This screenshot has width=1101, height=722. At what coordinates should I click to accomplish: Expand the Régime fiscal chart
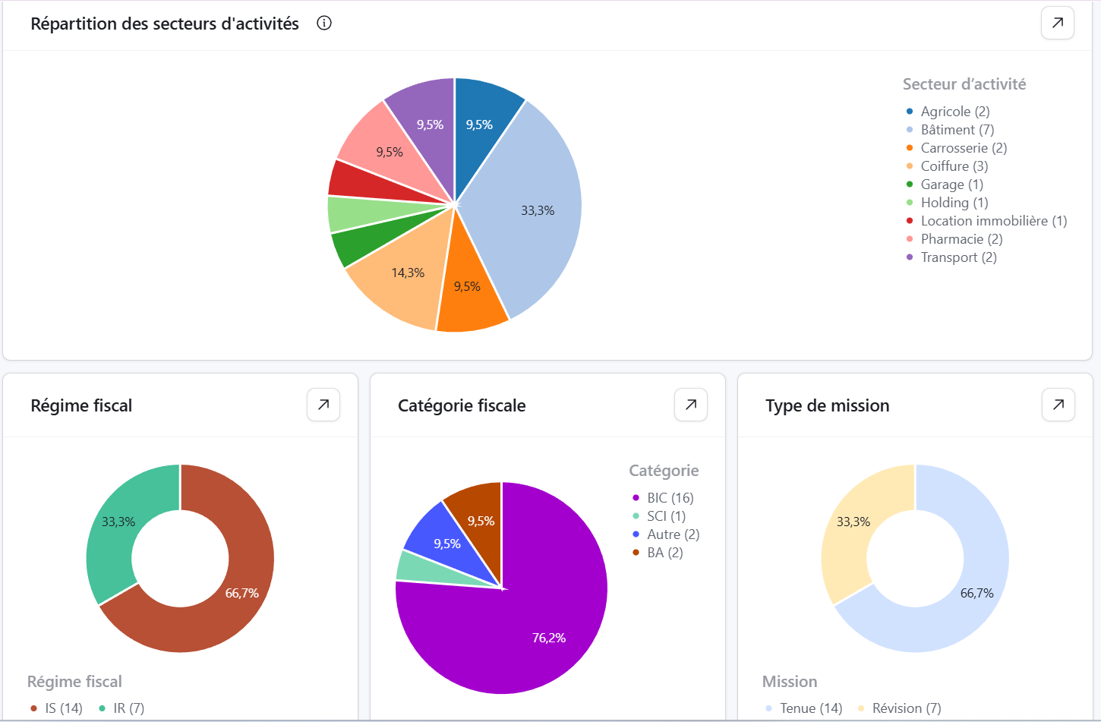(x=323, y=405)
